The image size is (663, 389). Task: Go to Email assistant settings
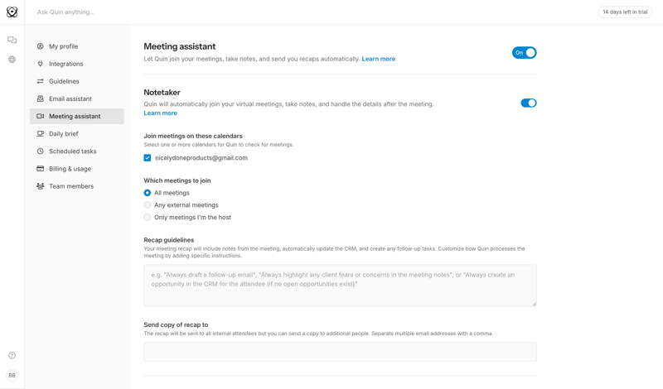(x=70, y=98)
